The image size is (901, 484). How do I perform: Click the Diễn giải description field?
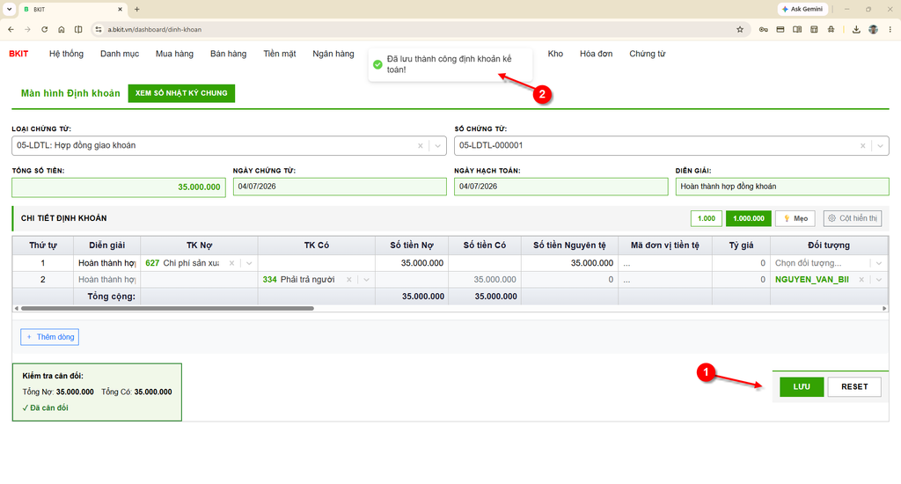[782, 187]
